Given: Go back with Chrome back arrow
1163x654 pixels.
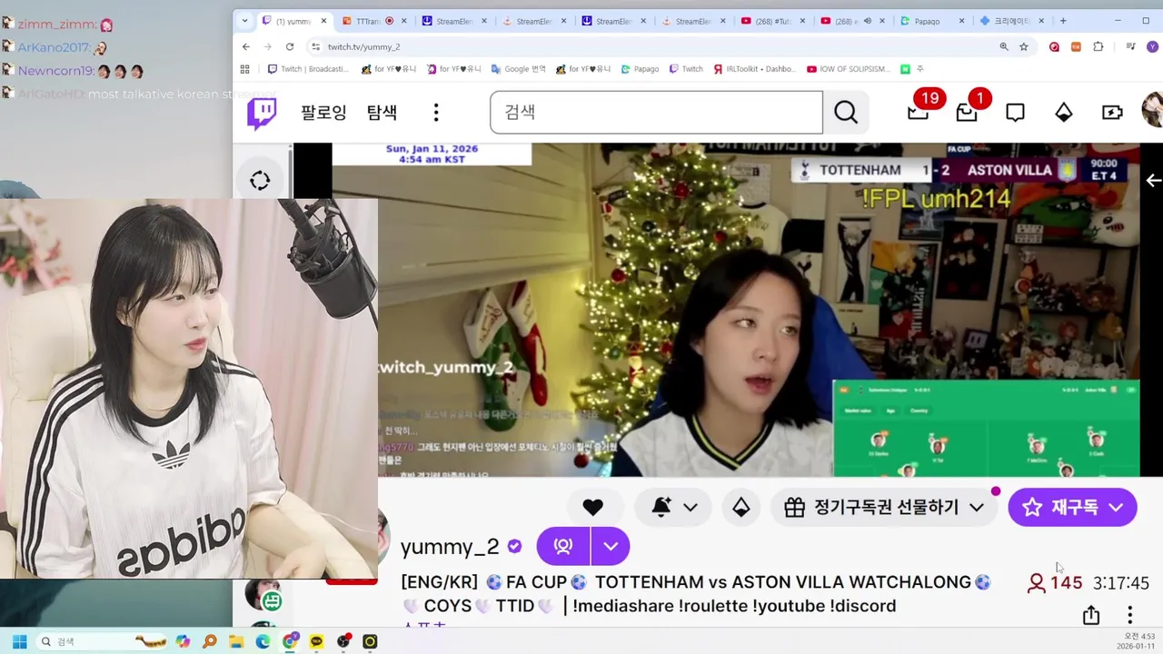Looking at the screenshot, I should (x=246, y=46).
